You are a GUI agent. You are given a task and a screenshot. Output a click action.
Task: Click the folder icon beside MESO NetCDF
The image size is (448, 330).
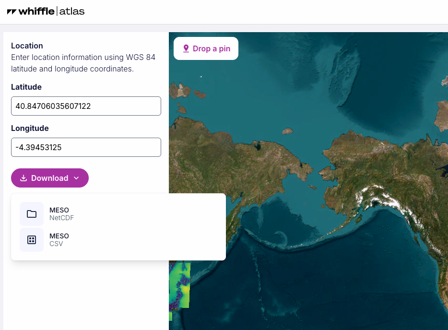(x=32, y=214)
